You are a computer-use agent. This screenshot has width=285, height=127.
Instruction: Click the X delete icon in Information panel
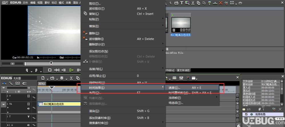(280, 109)
